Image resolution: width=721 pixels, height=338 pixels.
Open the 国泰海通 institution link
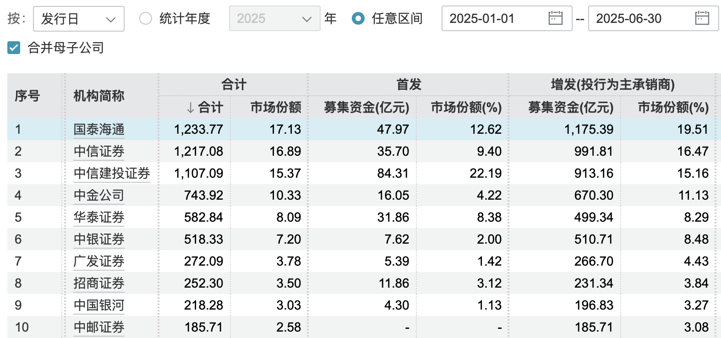pyautogui.click(x=99, y=130)
